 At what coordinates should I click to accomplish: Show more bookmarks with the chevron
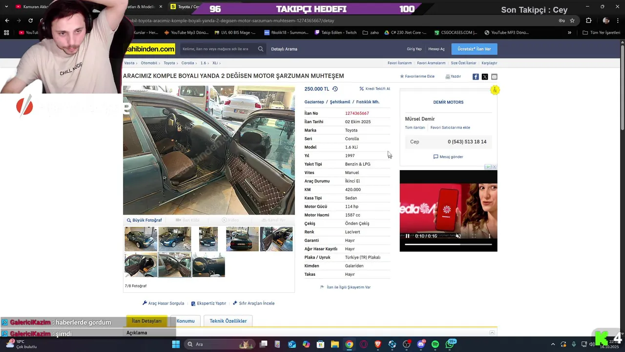point(569,33)
